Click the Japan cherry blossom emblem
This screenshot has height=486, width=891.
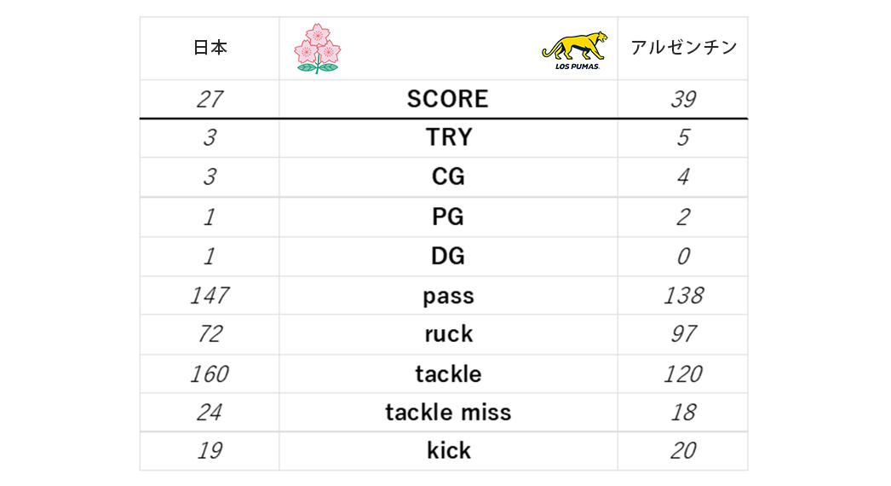[x=317, y=48]
